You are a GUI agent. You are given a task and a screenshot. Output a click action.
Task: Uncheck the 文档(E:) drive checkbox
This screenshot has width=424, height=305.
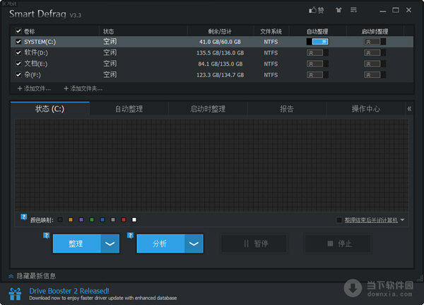point(18,64)
